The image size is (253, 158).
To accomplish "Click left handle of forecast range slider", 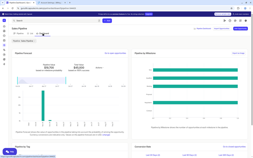I will point(17,80).
